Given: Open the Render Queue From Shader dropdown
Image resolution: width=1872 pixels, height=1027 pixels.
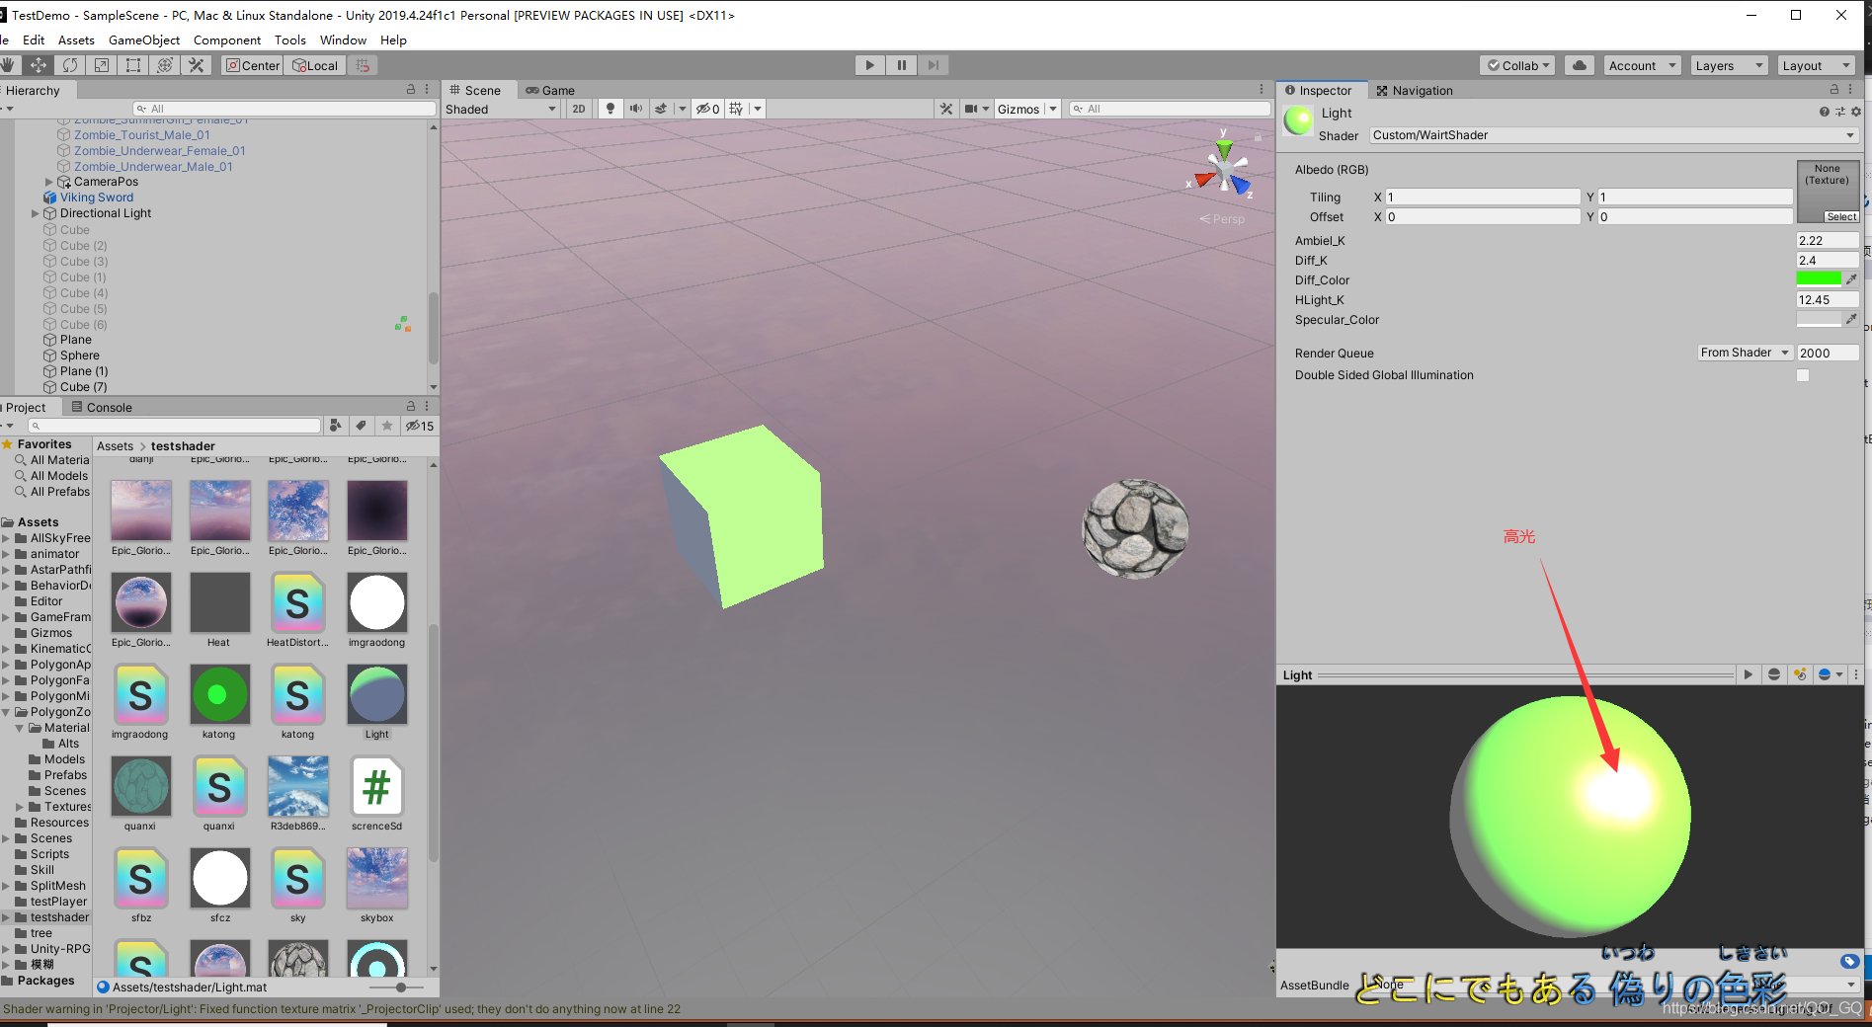Looking at the screenshot, I should (x=1745, y=353).
